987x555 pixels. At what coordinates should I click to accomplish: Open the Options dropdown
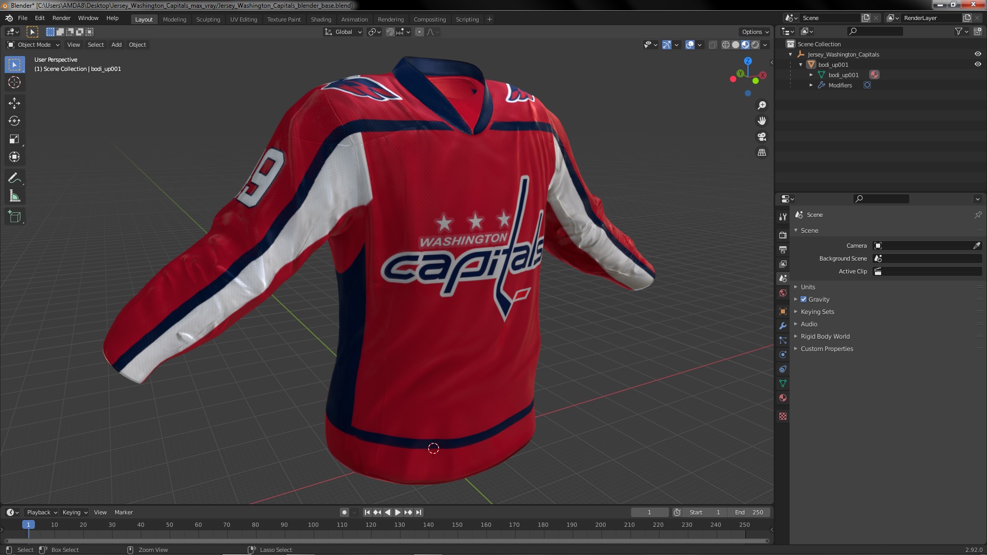[x=755, y=32]
